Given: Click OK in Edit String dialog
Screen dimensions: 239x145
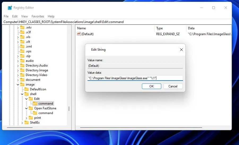Looking at the screenshot, I should [151, 86].
